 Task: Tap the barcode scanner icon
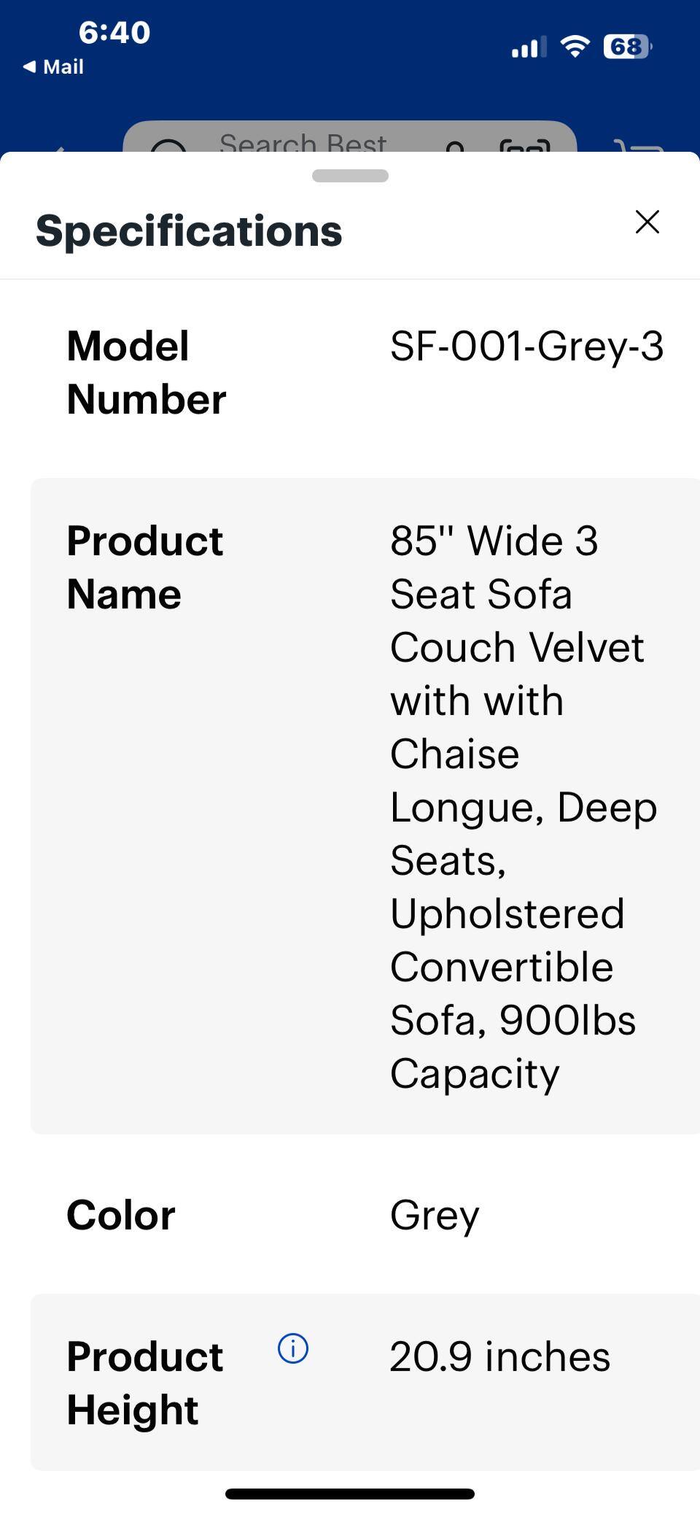coord(524,146)
